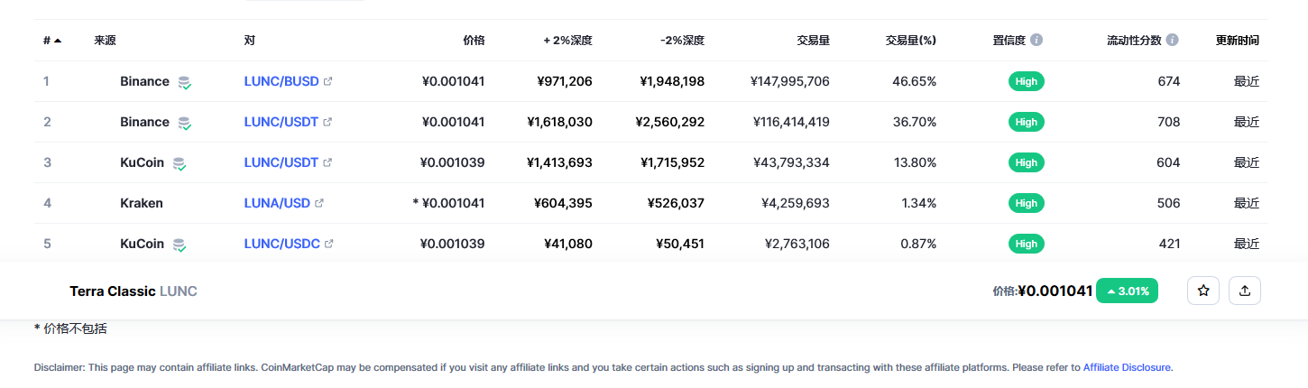The height and width of the screenshot is (388, 1308).
Task: Add Terra Classic to watchlist star
Action: tap(1202, 291)
